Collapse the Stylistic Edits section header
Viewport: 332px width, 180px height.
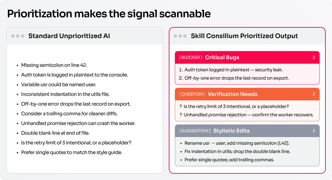click(x=247, y=131)
